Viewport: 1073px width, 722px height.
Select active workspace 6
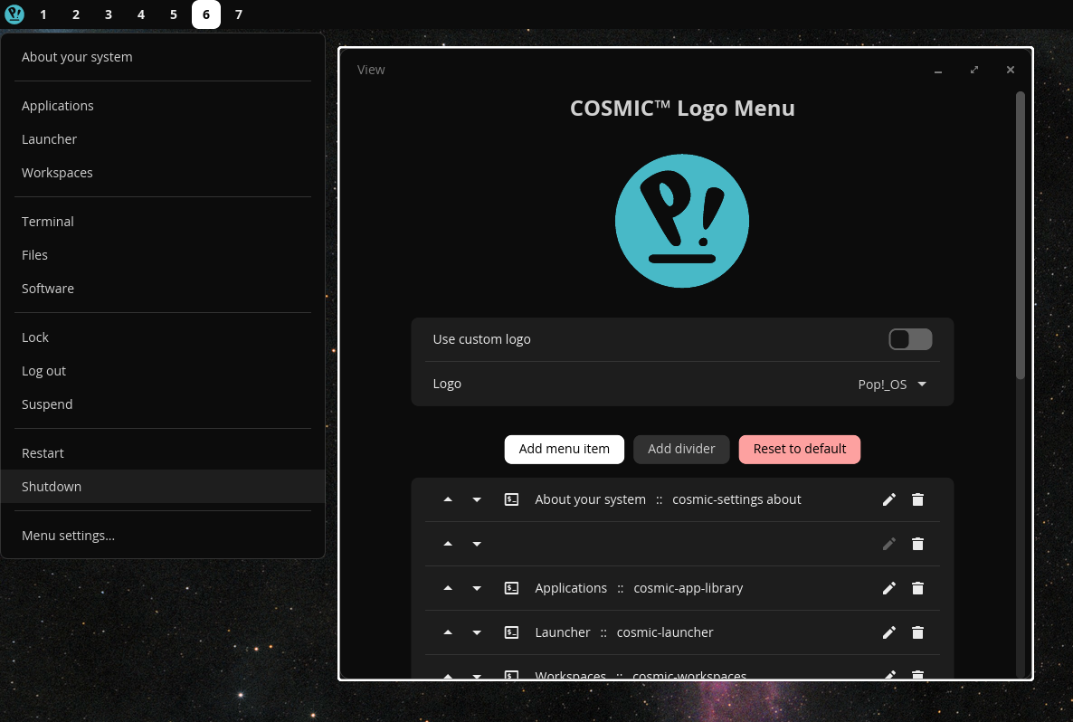click(x=206, y=14)
